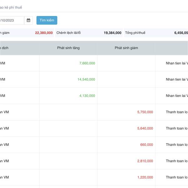Click Thanh toan description in 5,750,000 row

tap(177, 112)
